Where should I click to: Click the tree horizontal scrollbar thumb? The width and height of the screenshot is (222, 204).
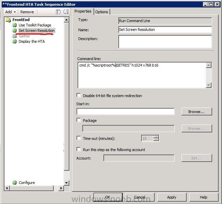click(x=32, y=188)
